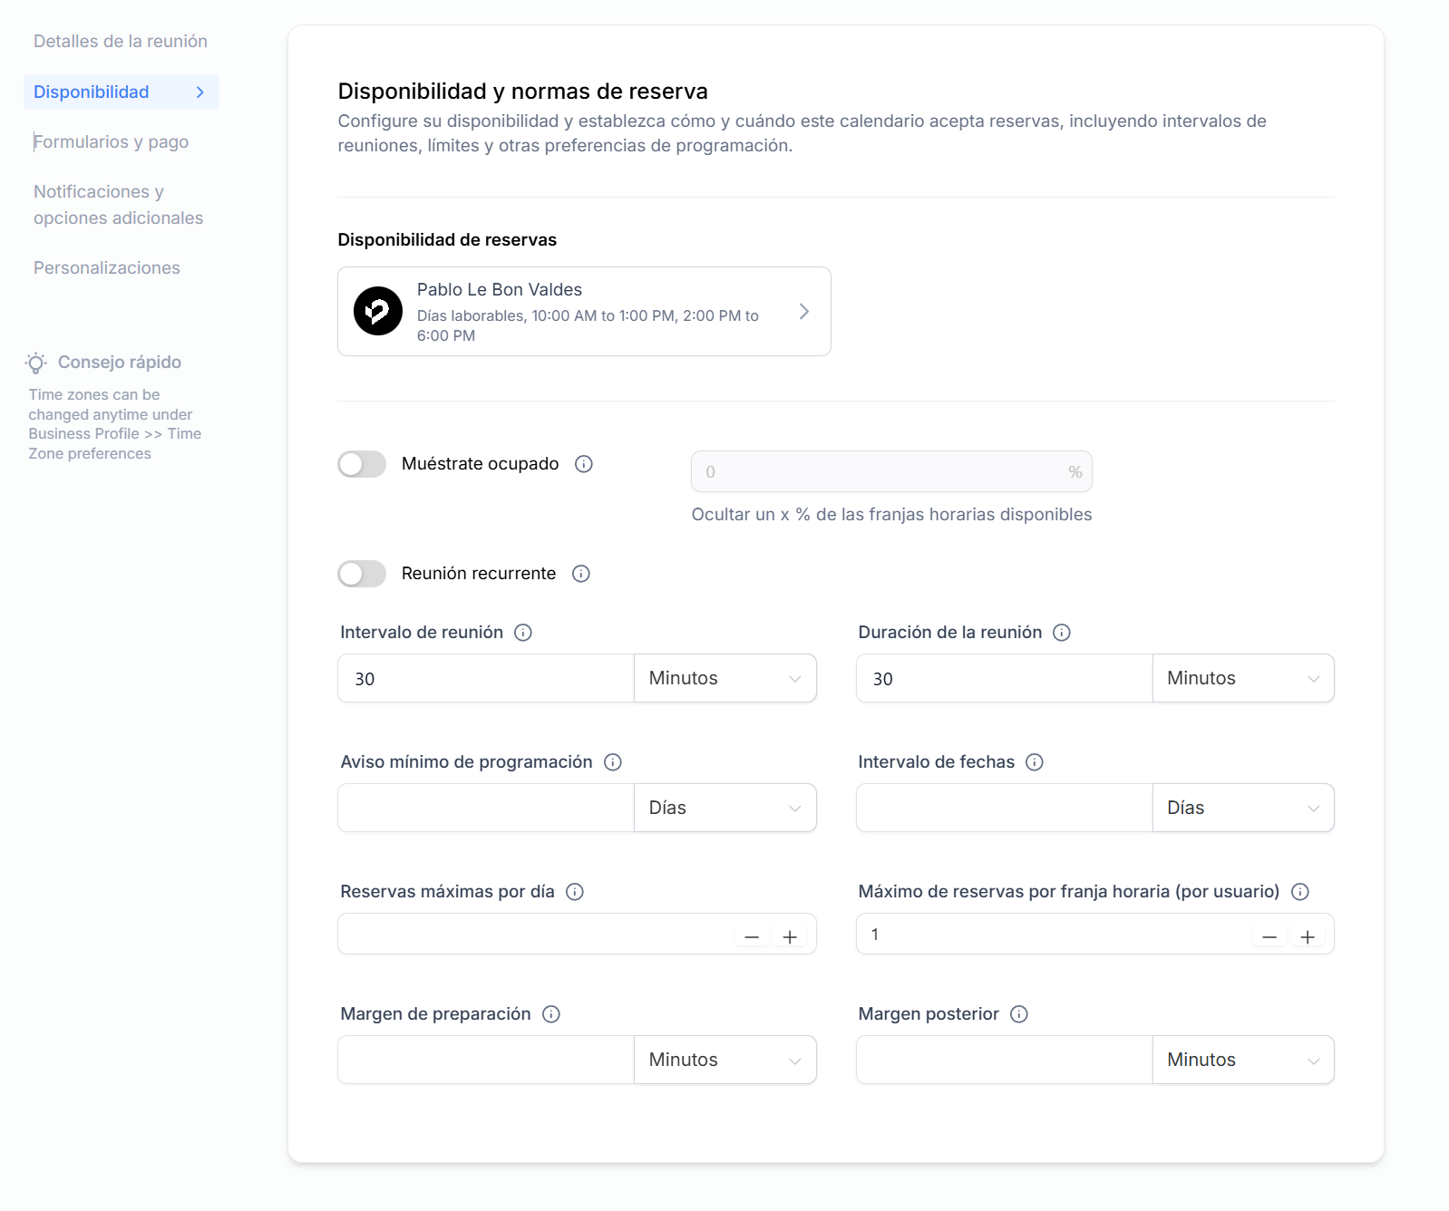Increase Reservas máximas por día with plus
The height and width of the screenshot is (1211, 1449).
pyautogui.click(x=790, y=937)
